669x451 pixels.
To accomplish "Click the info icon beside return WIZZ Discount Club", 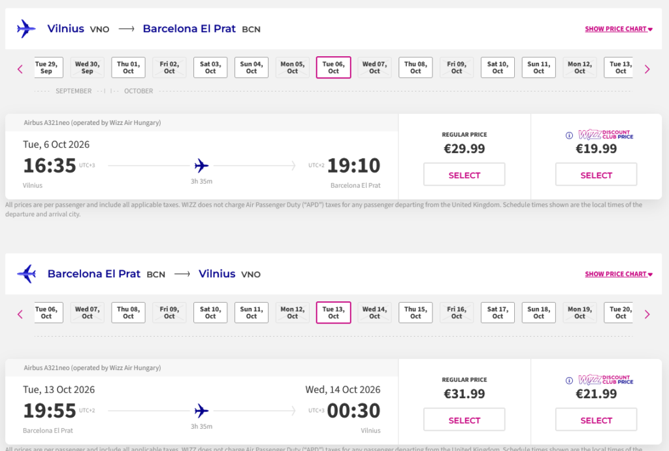I will pos(569,380).
